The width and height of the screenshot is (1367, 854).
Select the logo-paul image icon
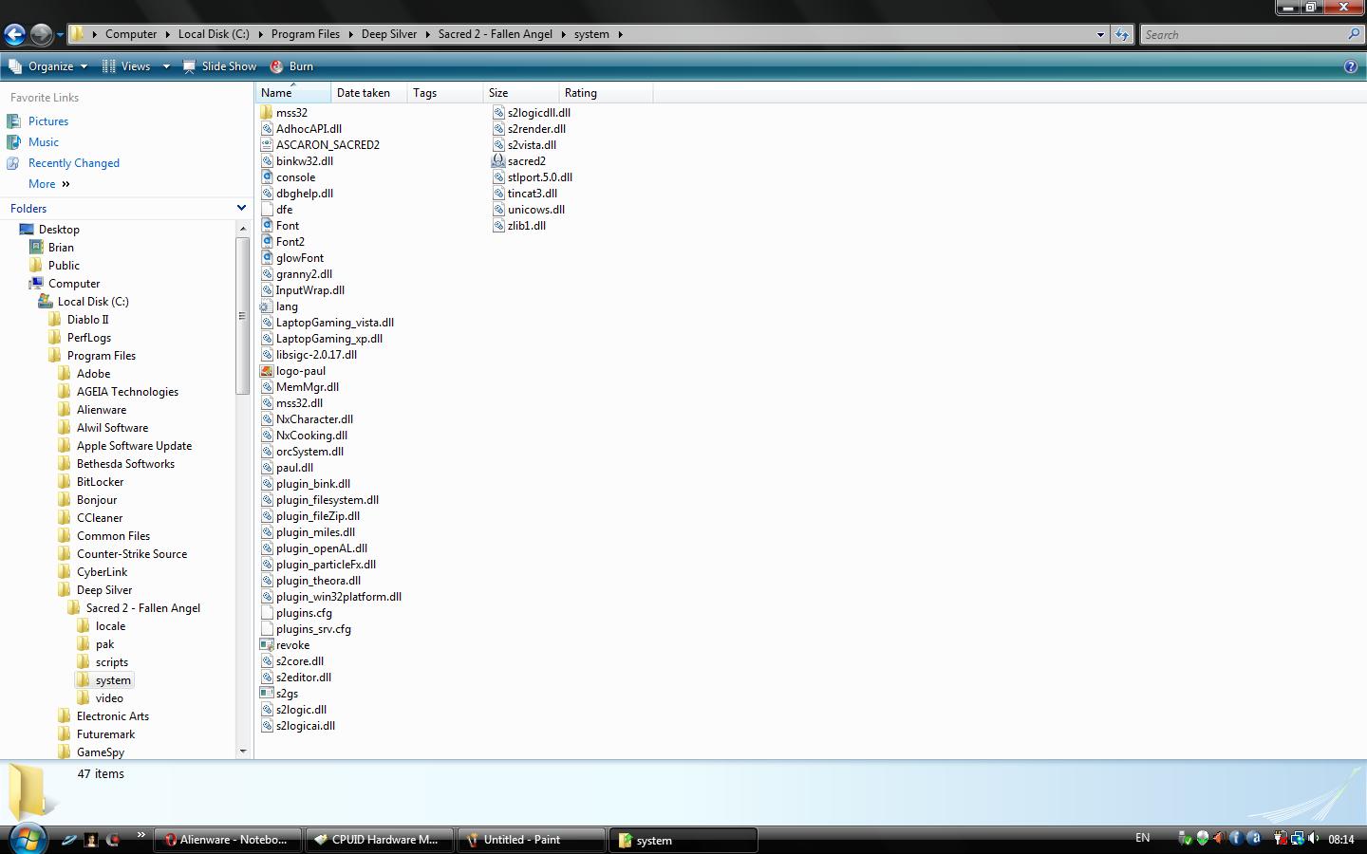[x=267, y=371]
